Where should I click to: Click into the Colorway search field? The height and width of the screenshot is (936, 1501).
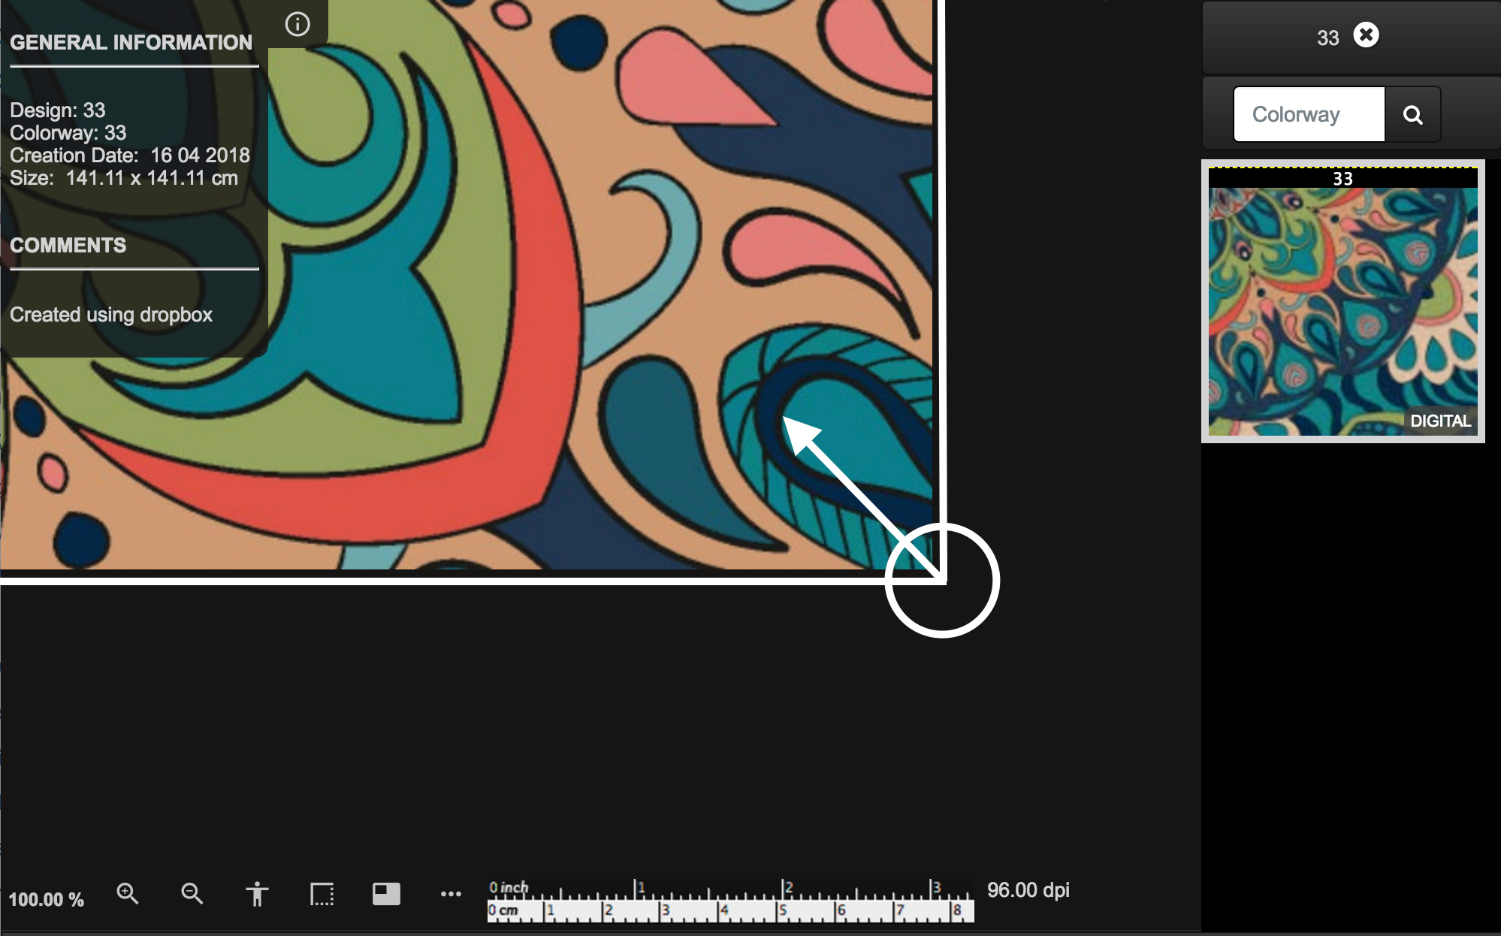click(1309, 115)
